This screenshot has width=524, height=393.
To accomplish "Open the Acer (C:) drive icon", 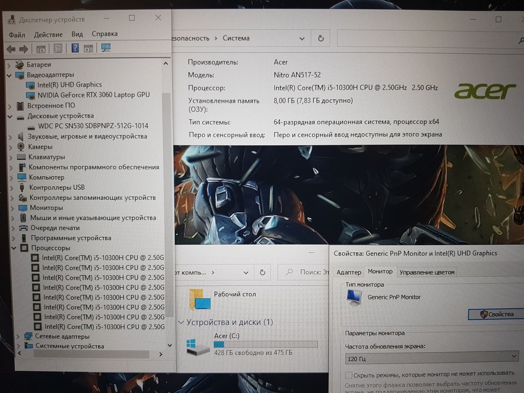I will (x=198, y=345).
